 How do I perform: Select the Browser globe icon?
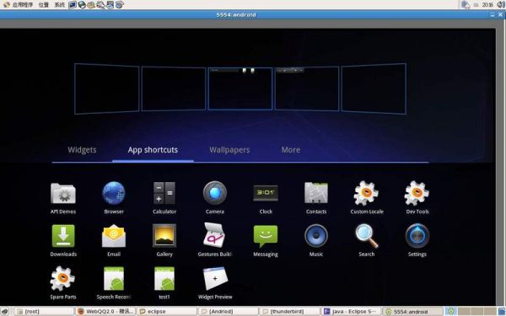(x=114, y=193)
